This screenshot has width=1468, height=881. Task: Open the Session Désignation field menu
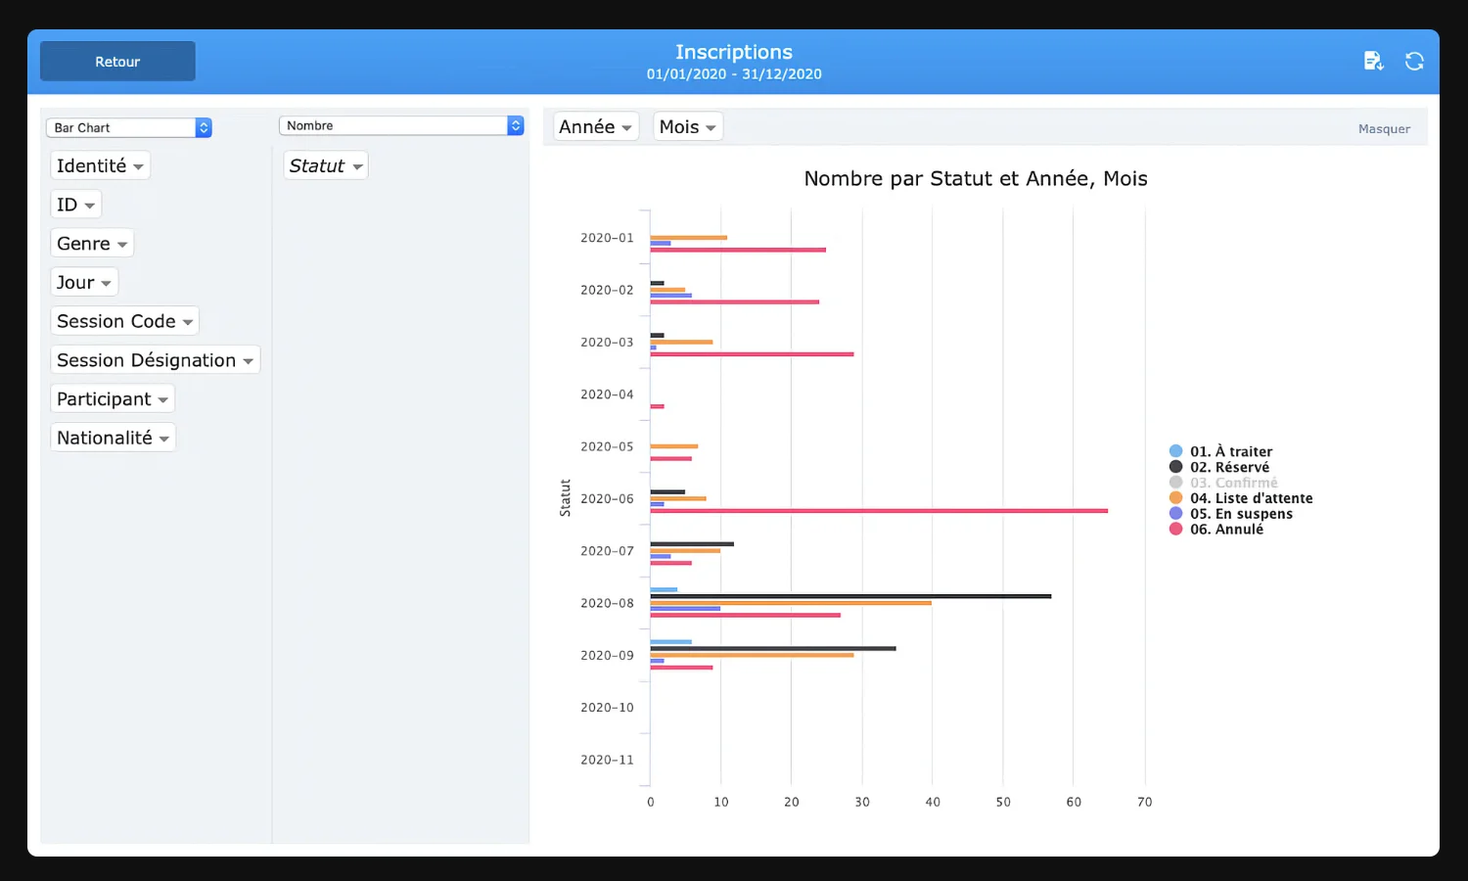[x=248, y=361]
